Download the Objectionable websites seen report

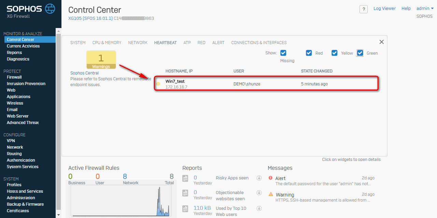point(259,193)
